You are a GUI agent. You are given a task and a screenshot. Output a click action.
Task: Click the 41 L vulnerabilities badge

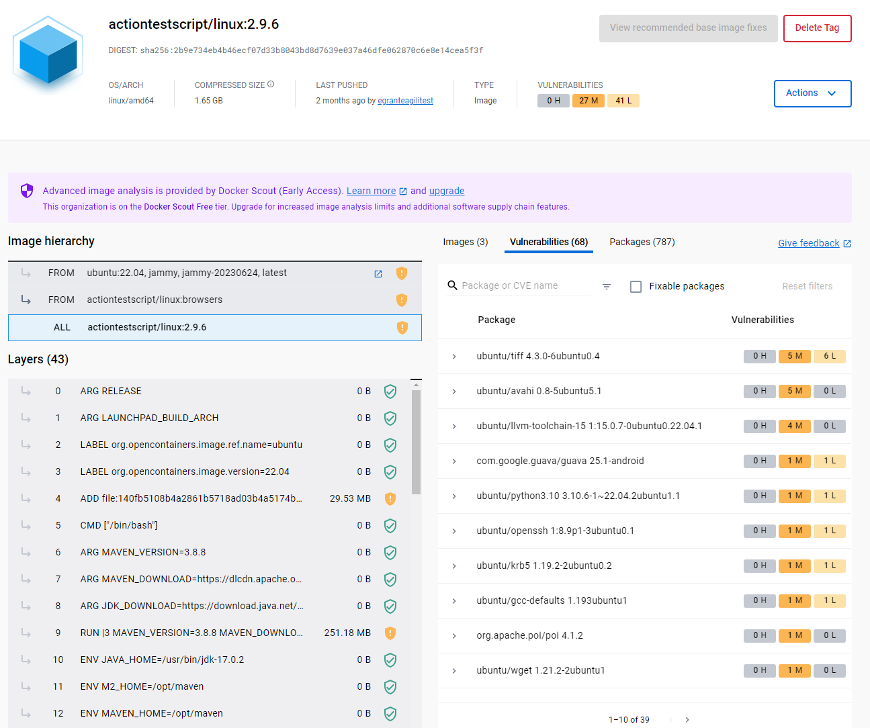click(623, 101)
